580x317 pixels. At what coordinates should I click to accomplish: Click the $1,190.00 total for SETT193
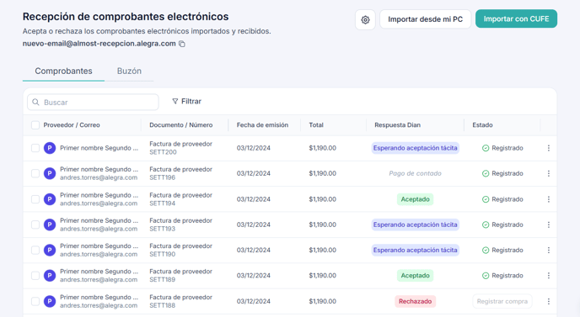[x=323, y=225]
